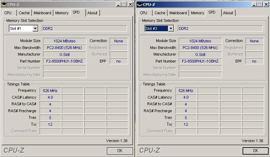Close the left CPU-Z window
Screen dimensions: 270x157
click(131, 5)
